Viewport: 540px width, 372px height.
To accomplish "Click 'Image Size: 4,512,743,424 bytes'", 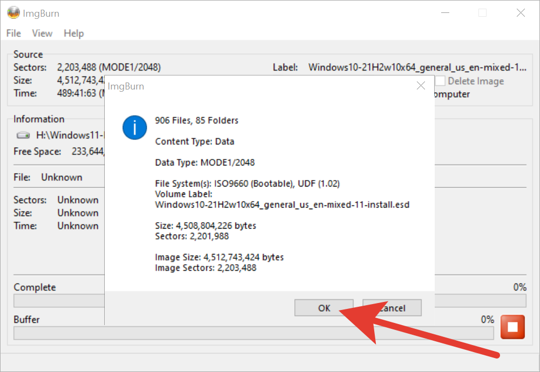I will 219,257.
